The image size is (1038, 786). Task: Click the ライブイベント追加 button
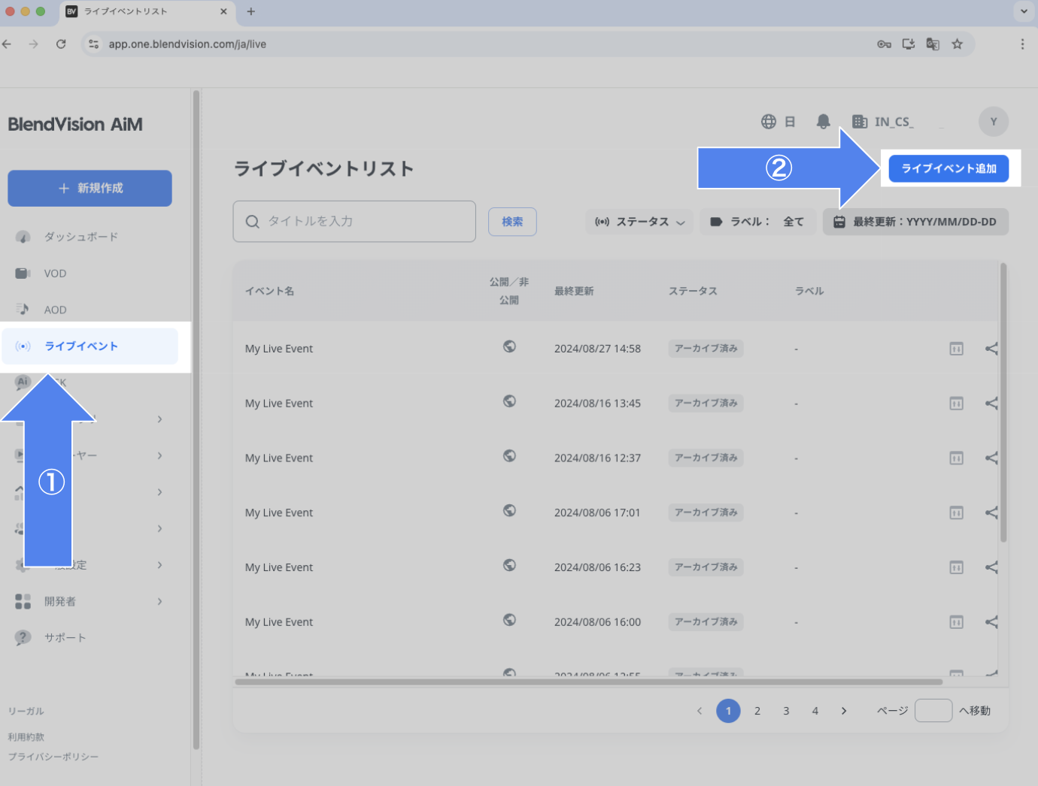[948, 168]
